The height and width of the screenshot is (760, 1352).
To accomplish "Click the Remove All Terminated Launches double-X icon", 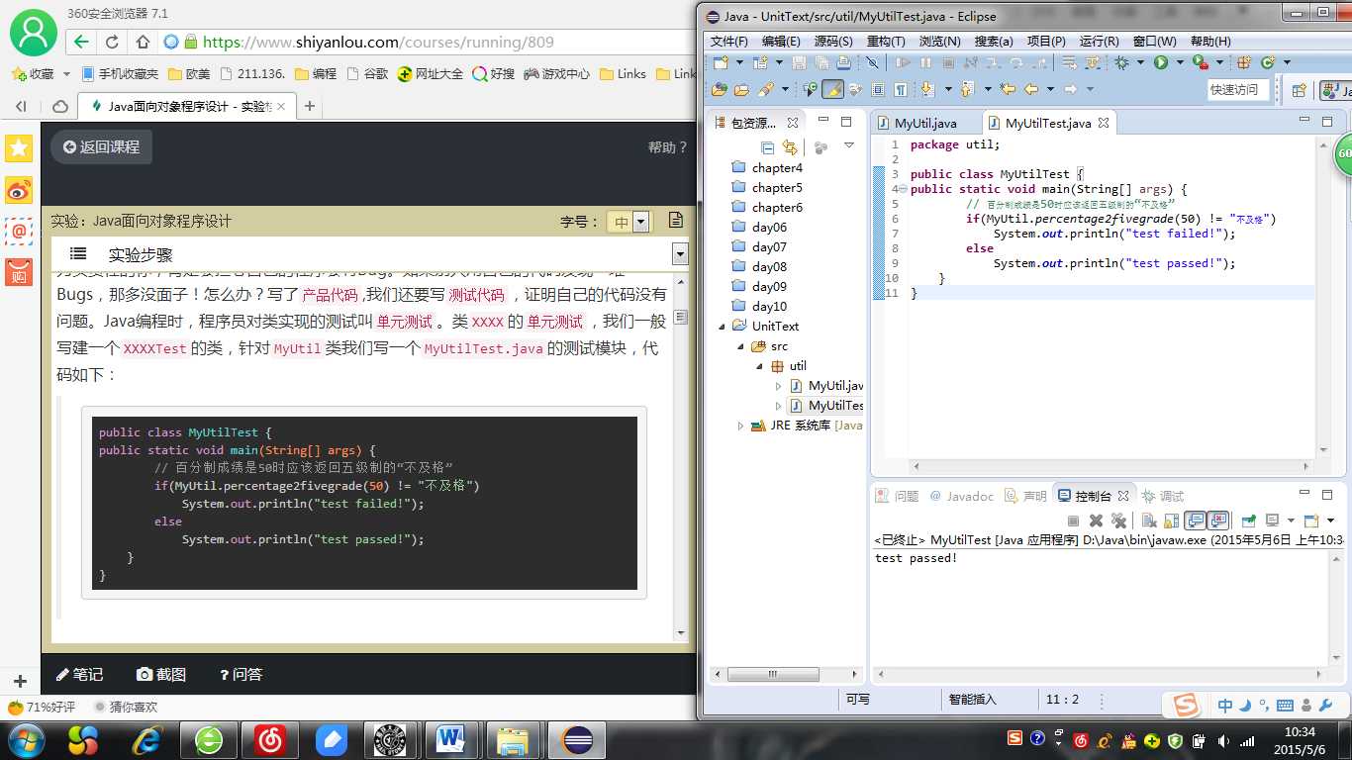I will [x=1119, y=521].
